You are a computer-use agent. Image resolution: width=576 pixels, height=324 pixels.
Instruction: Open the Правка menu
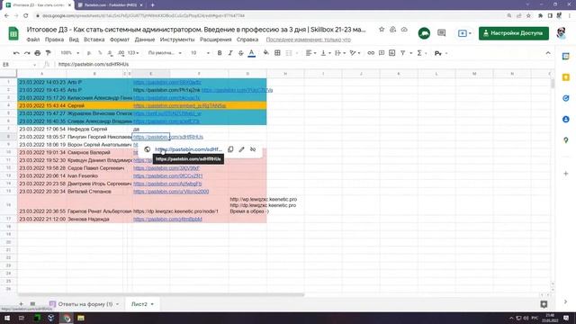point(54,40)
